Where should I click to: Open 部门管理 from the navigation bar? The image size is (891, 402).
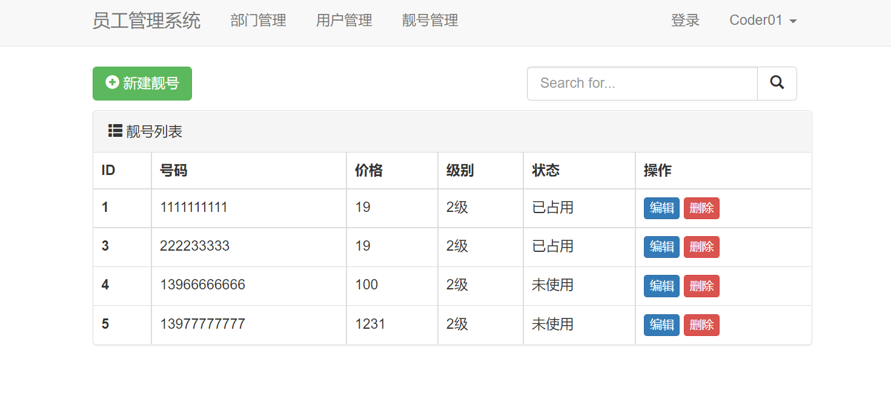click(x=257, y=20)
